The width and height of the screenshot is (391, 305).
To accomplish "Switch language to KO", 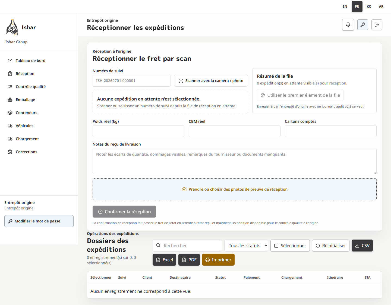I will 369,7.
